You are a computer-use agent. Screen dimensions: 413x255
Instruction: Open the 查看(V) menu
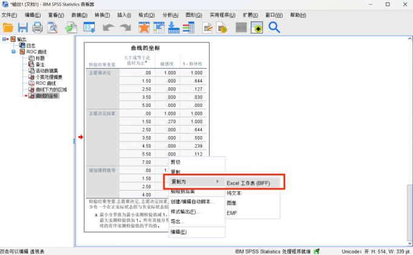pos(56,15)
